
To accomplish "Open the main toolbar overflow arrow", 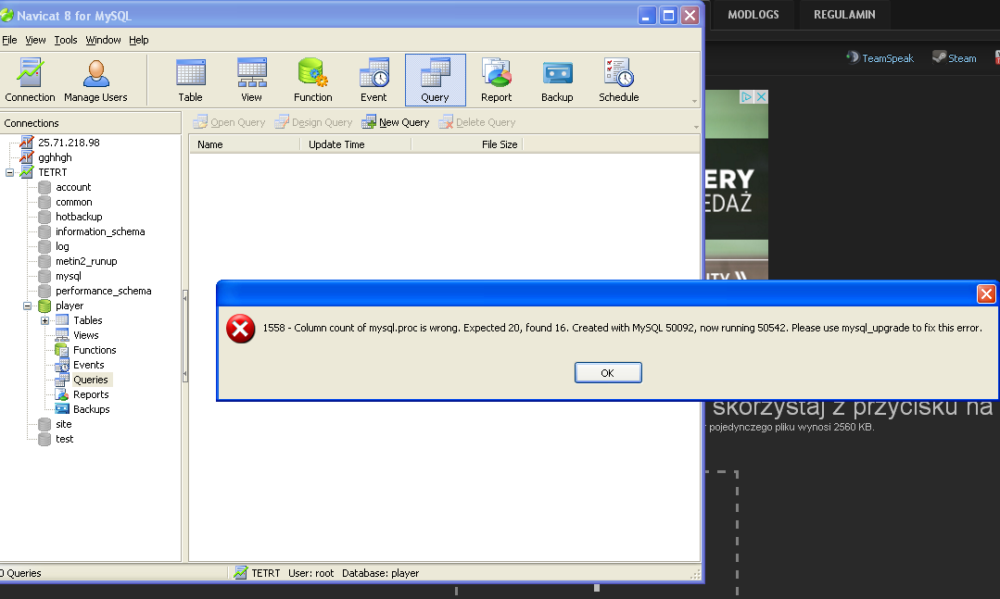I will 694,101.
